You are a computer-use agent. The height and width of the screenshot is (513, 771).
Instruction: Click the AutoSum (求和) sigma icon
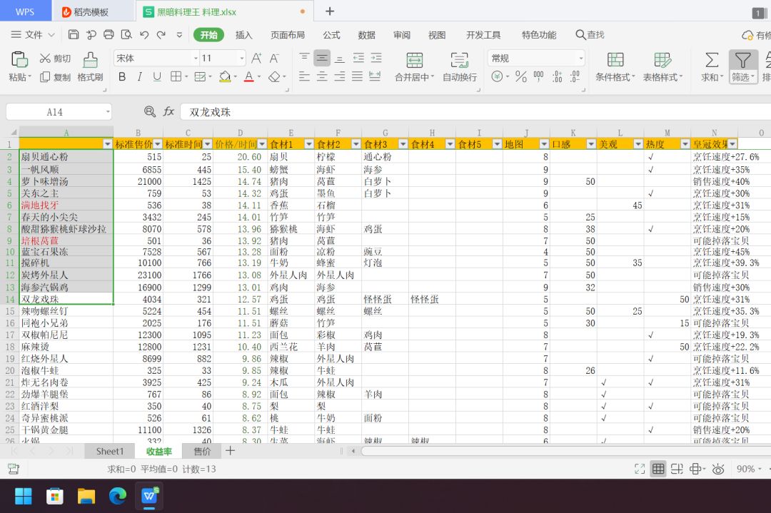[711, 60]
